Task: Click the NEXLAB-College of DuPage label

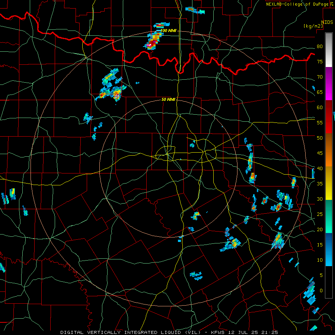Action: click(x=297, y=4)
